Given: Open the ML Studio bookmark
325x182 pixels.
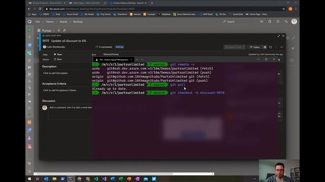Looking at the screenshot, I should (87, 14).
